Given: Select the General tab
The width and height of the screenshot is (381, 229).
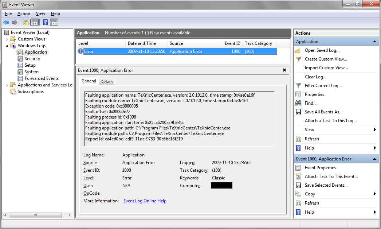Looking at the screenshot, I should (x=89, y=81).
